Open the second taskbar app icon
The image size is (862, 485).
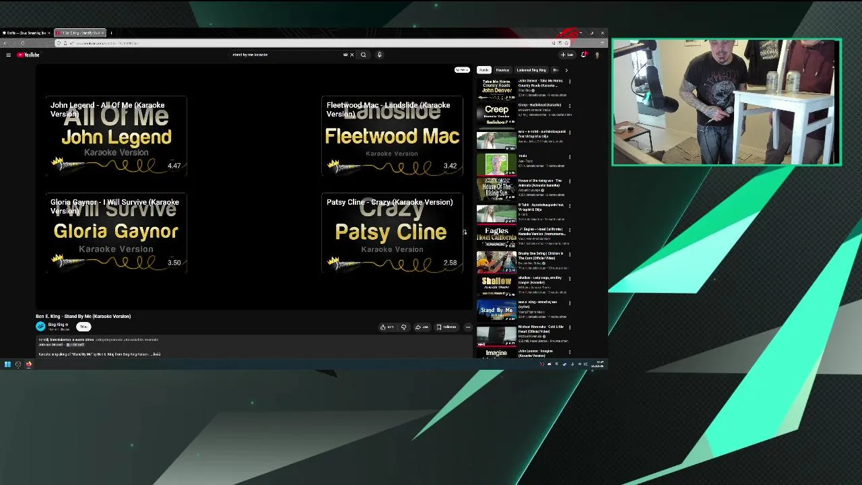pyautogui.click(x=18, y=364)
